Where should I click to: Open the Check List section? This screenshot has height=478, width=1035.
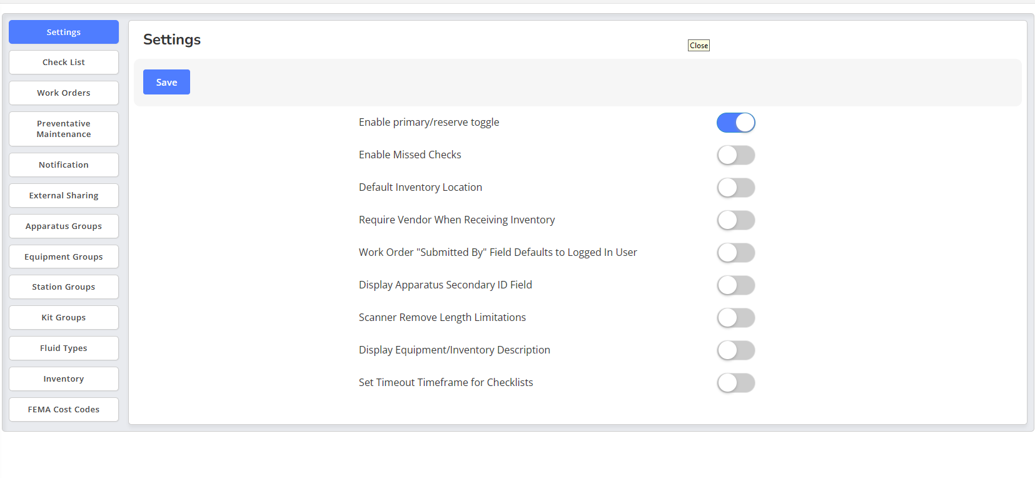point(64,63)
